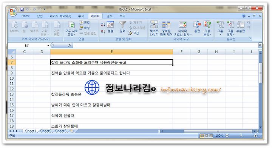Screen dimensions: 272x148
Task: Go to first sheet navigation arrow
Action: [10, 131]
